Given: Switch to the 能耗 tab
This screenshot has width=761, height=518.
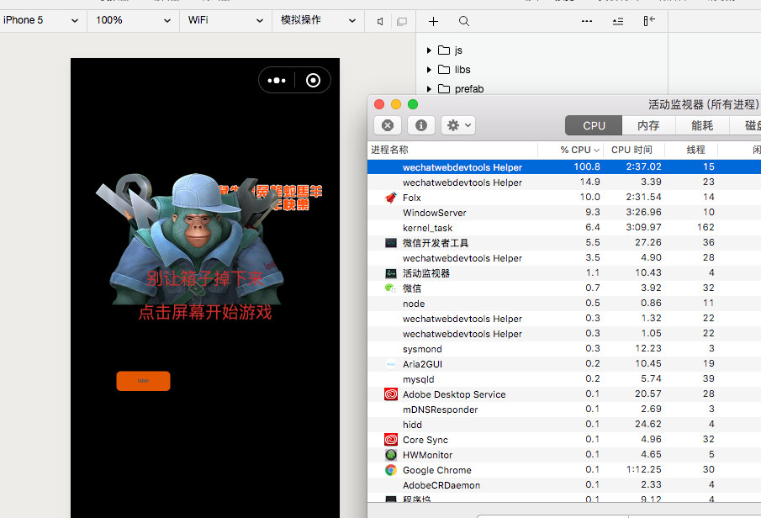Looking at the screenshot, I should pyautogui.click(x=702, y=126).
